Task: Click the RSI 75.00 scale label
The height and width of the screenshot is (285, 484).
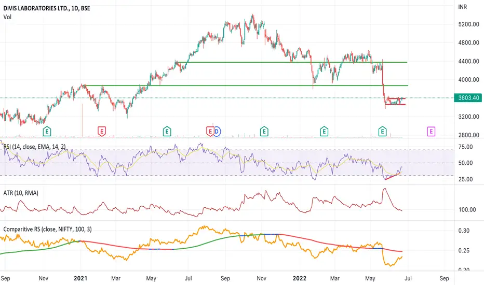Action: click(x=465, y=147)
